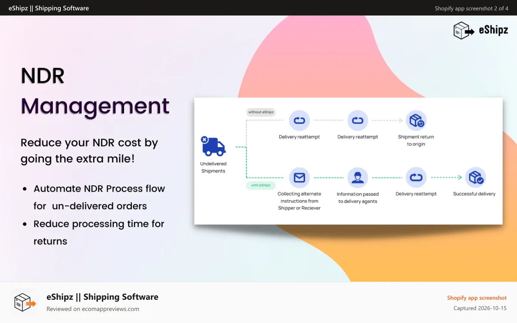
Task: Click the NDR flow diagram image
Action: [348, 161]
